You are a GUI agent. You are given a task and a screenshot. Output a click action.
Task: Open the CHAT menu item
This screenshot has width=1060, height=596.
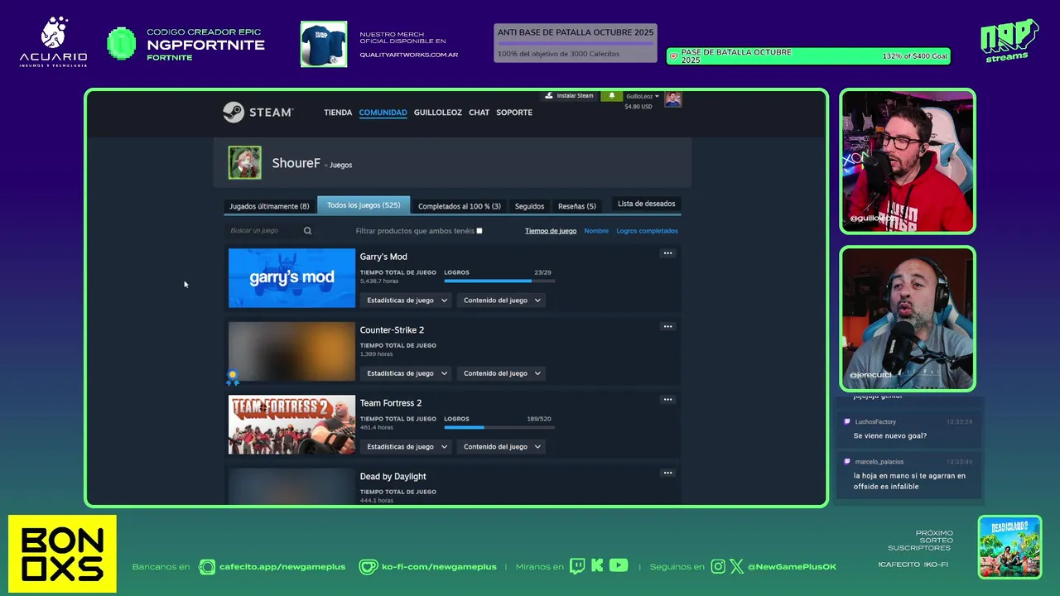pyautogui.click(x=479, y=113)
